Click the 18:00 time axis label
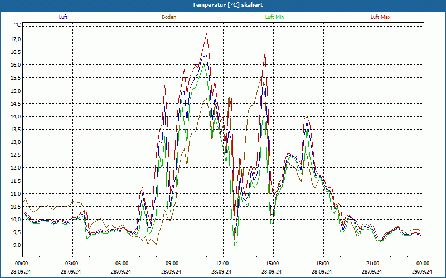 click(x=324, y=264)
